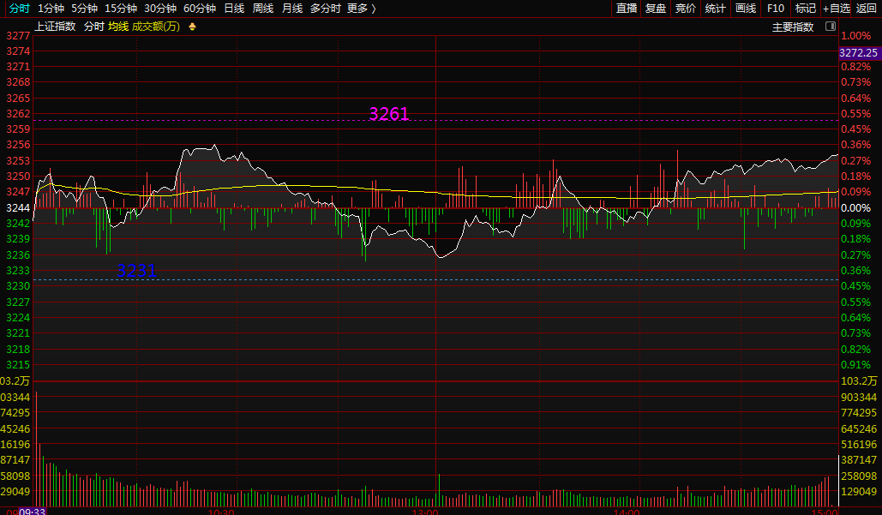Open the 统计 statistics panel
This screenshot has width=882, height=515.
click(x=715, y=8)
